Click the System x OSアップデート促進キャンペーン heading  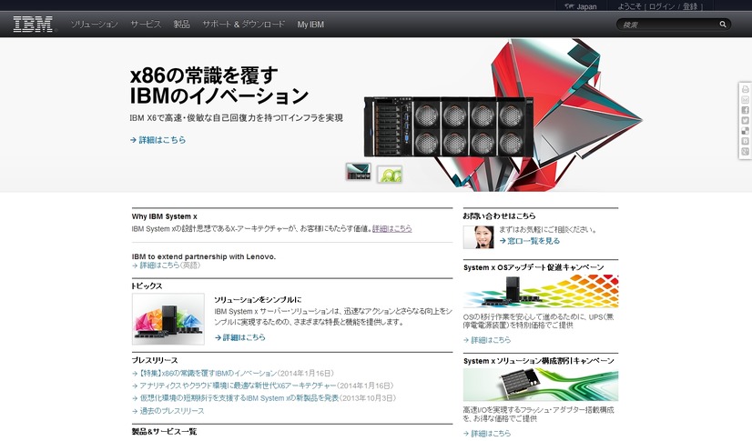(534, 267)
